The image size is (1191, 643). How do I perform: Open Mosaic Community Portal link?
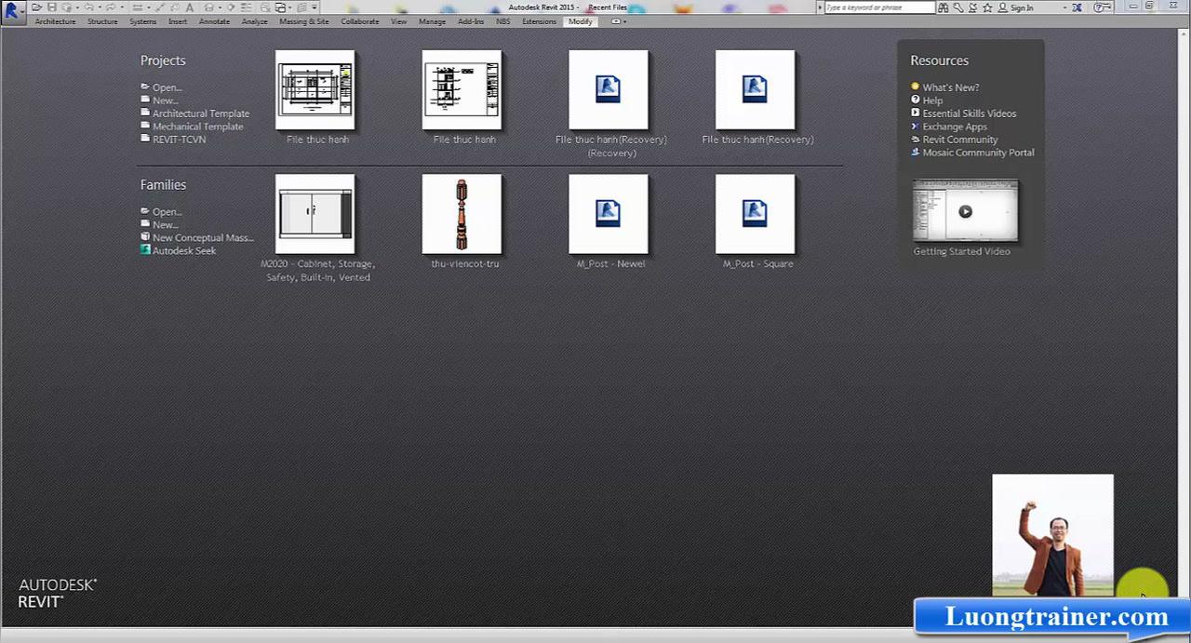pos(978,153)
